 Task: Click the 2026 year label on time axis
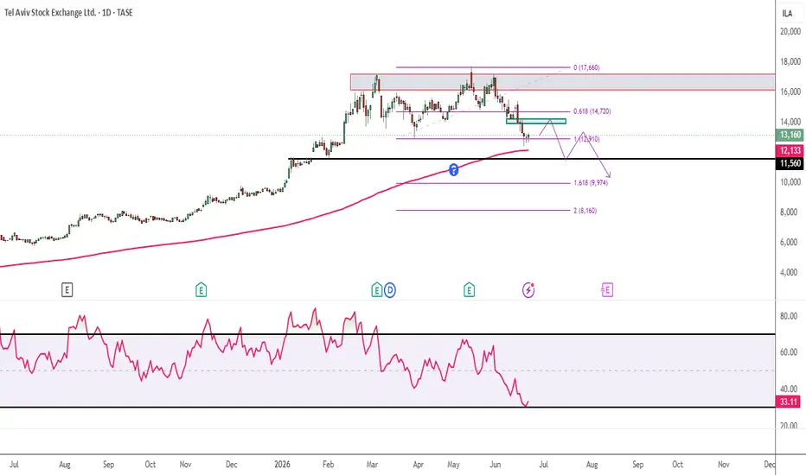tap(282, 465)
